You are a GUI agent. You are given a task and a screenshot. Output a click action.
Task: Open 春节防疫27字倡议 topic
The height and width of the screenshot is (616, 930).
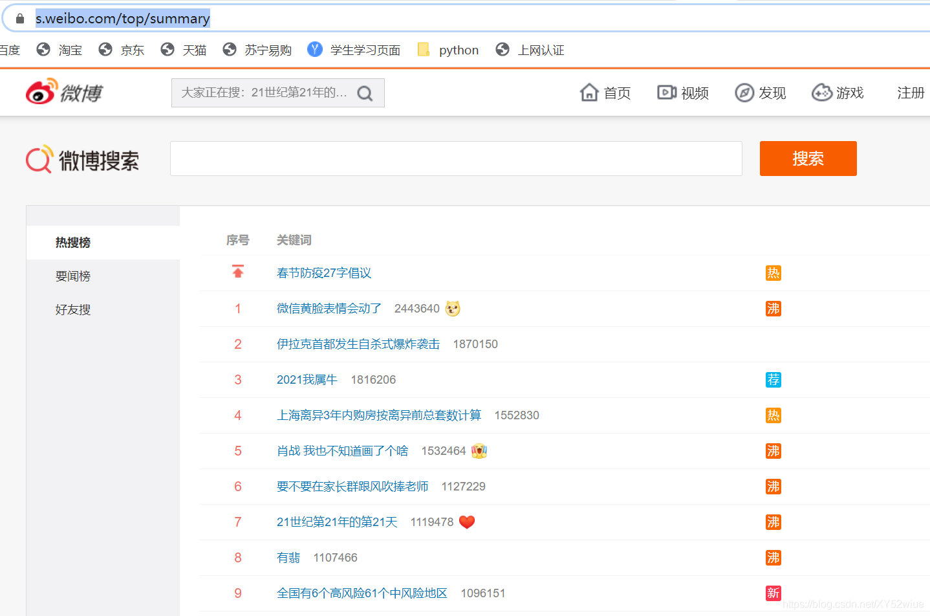(324, 273)
